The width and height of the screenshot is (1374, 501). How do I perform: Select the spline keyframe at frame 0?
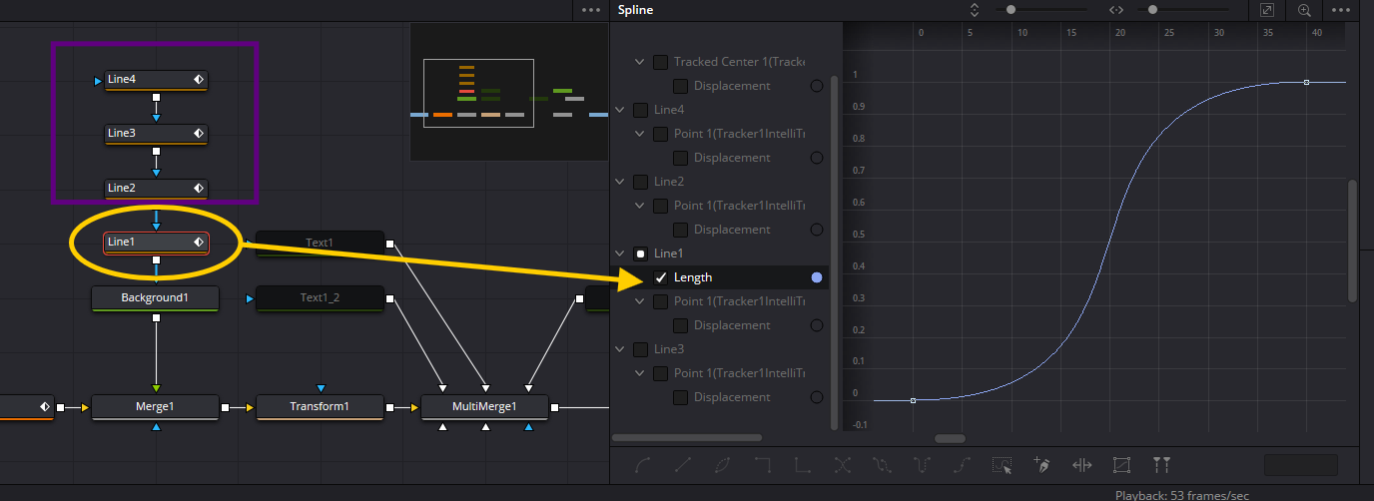point(913,400)
